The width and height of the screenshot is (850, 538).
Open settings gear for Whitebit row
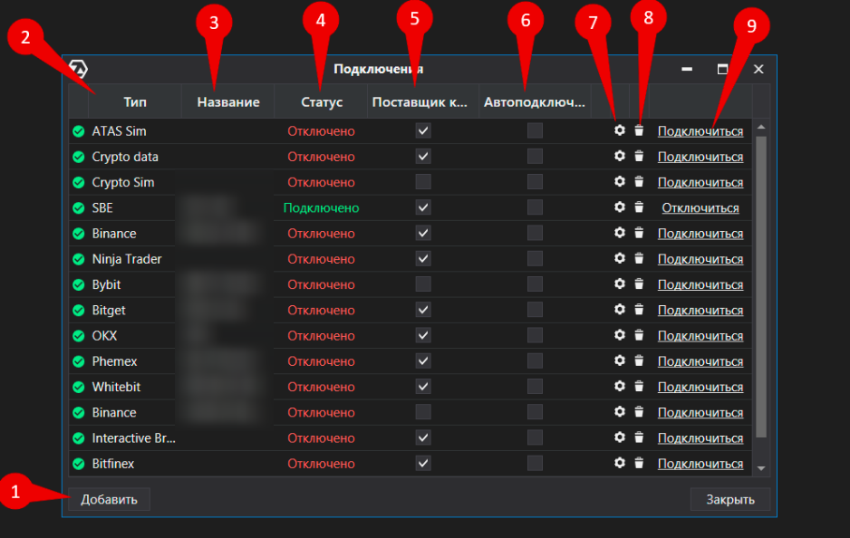pyautogui.click(x=620, y=387)
